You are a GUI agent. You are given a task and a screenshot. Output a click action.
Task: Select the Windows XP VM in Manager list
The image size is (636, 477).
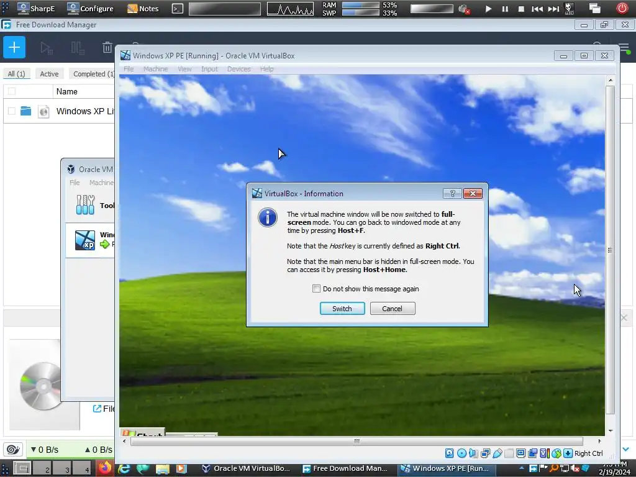[x=90, y=240]
